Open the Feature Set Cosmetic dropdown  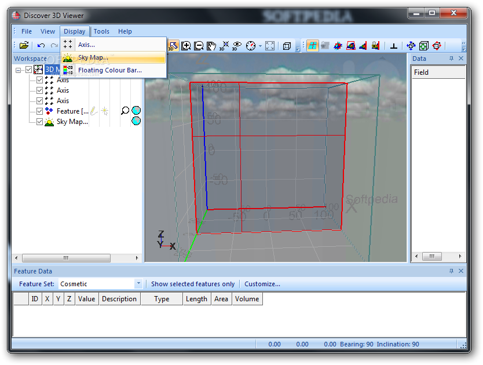click(138, 284)
